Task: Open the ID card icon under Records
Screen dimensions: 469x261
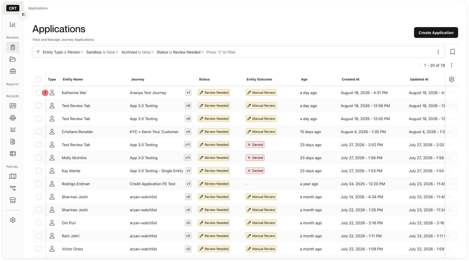Action: (13, 106)
